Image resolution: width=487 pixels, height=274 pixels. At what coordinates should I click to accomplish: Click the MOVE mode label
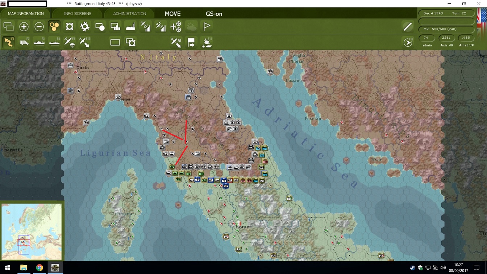(172, 14)
